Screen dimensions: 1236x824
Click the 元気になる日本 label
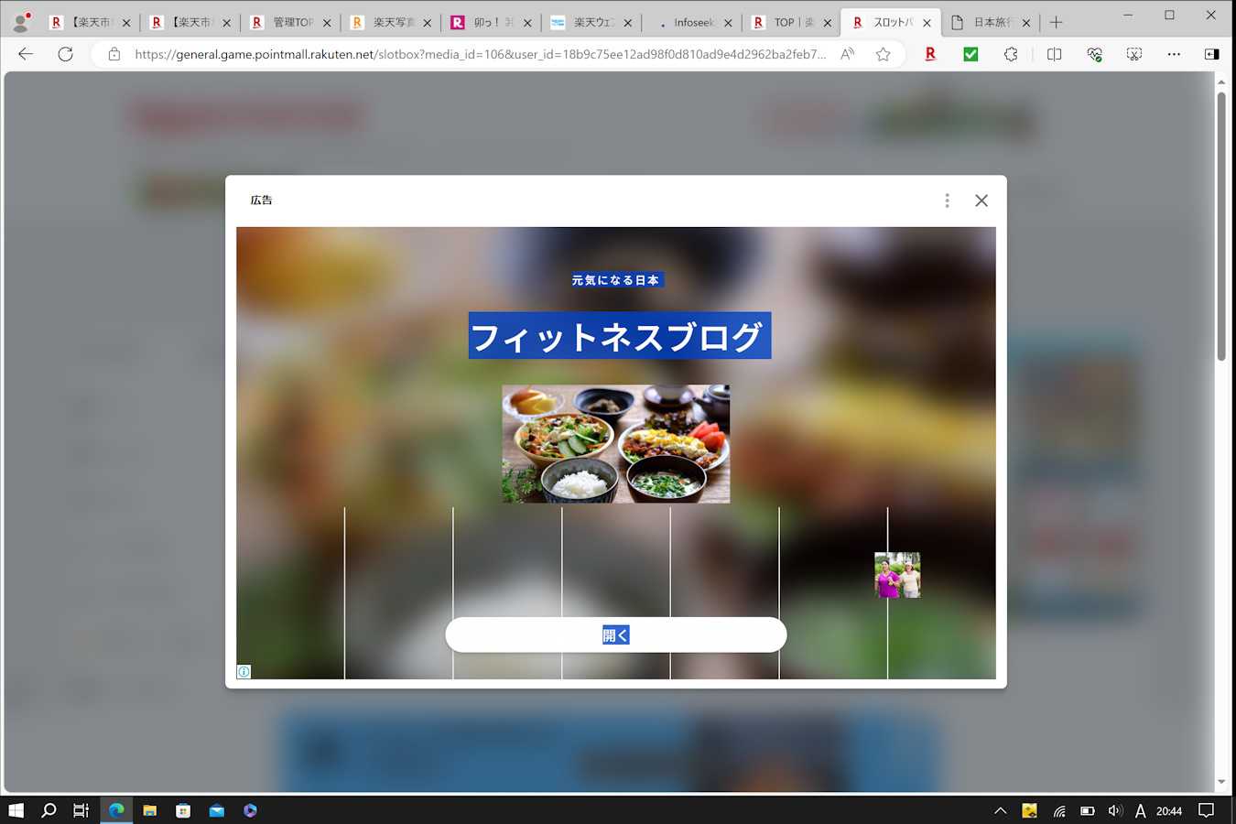tap(616, 280)
